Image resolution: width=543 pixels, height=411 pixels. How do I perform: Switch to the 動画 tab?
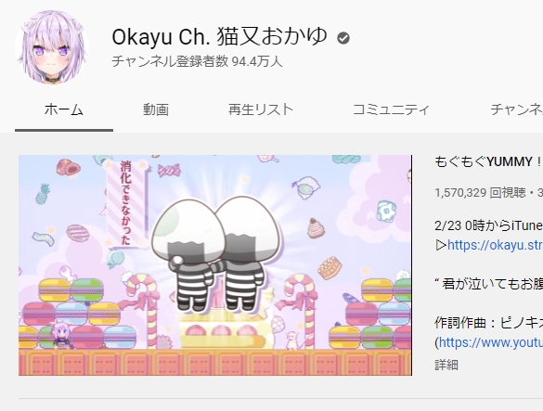tap(156, 109)
